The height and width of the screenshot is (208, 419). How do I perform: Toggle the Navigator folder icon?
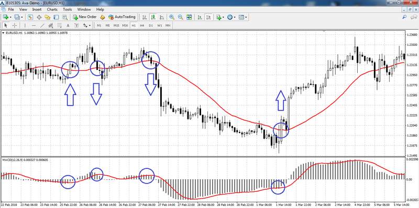[x=48, y=17]
